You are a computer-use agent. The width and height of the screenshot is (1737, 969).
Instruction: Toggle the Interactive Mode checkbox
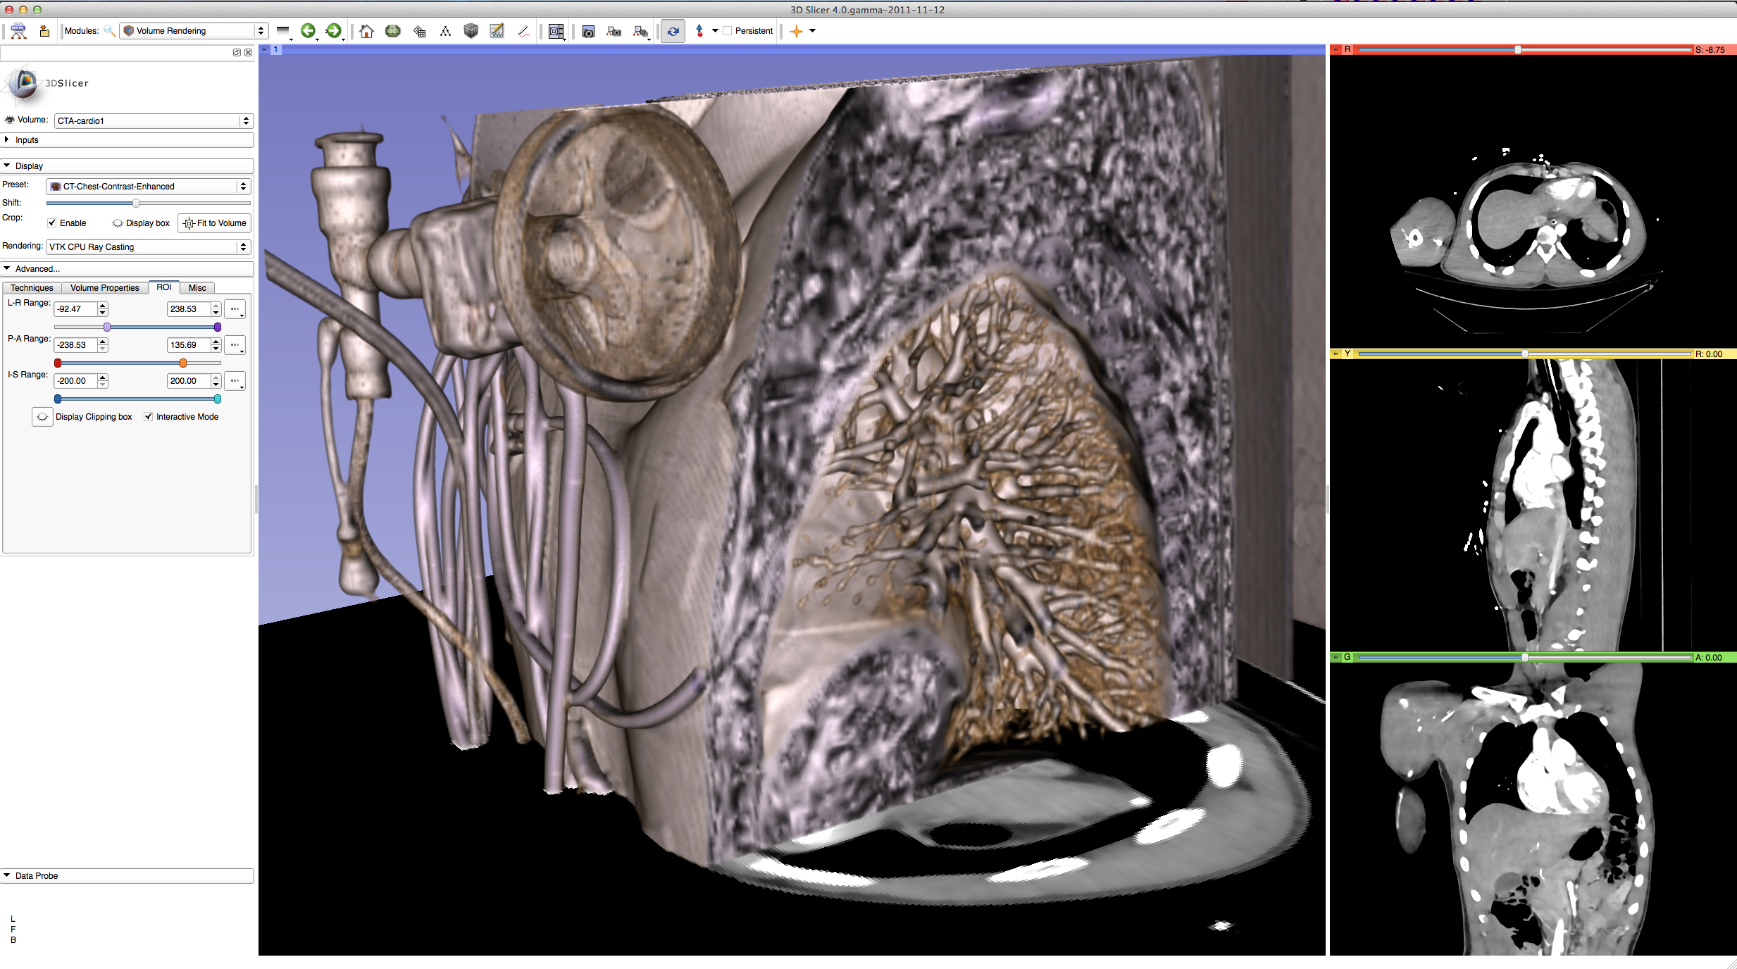[x=149, y=417]
